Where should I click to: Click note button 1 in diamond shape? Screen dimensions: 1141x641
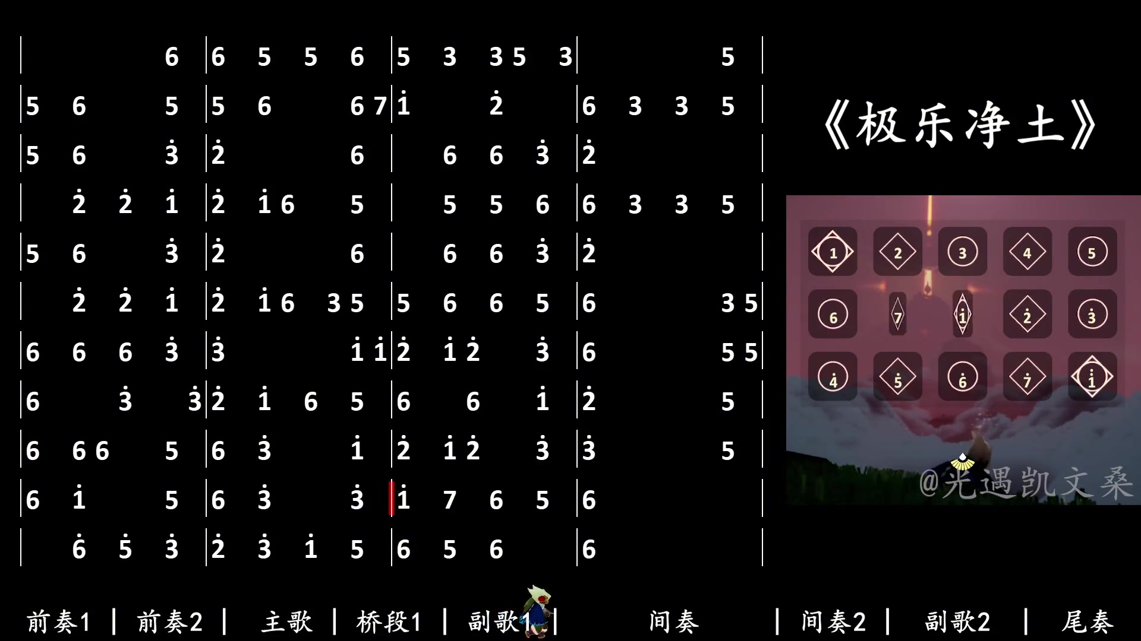coord(832,252)
